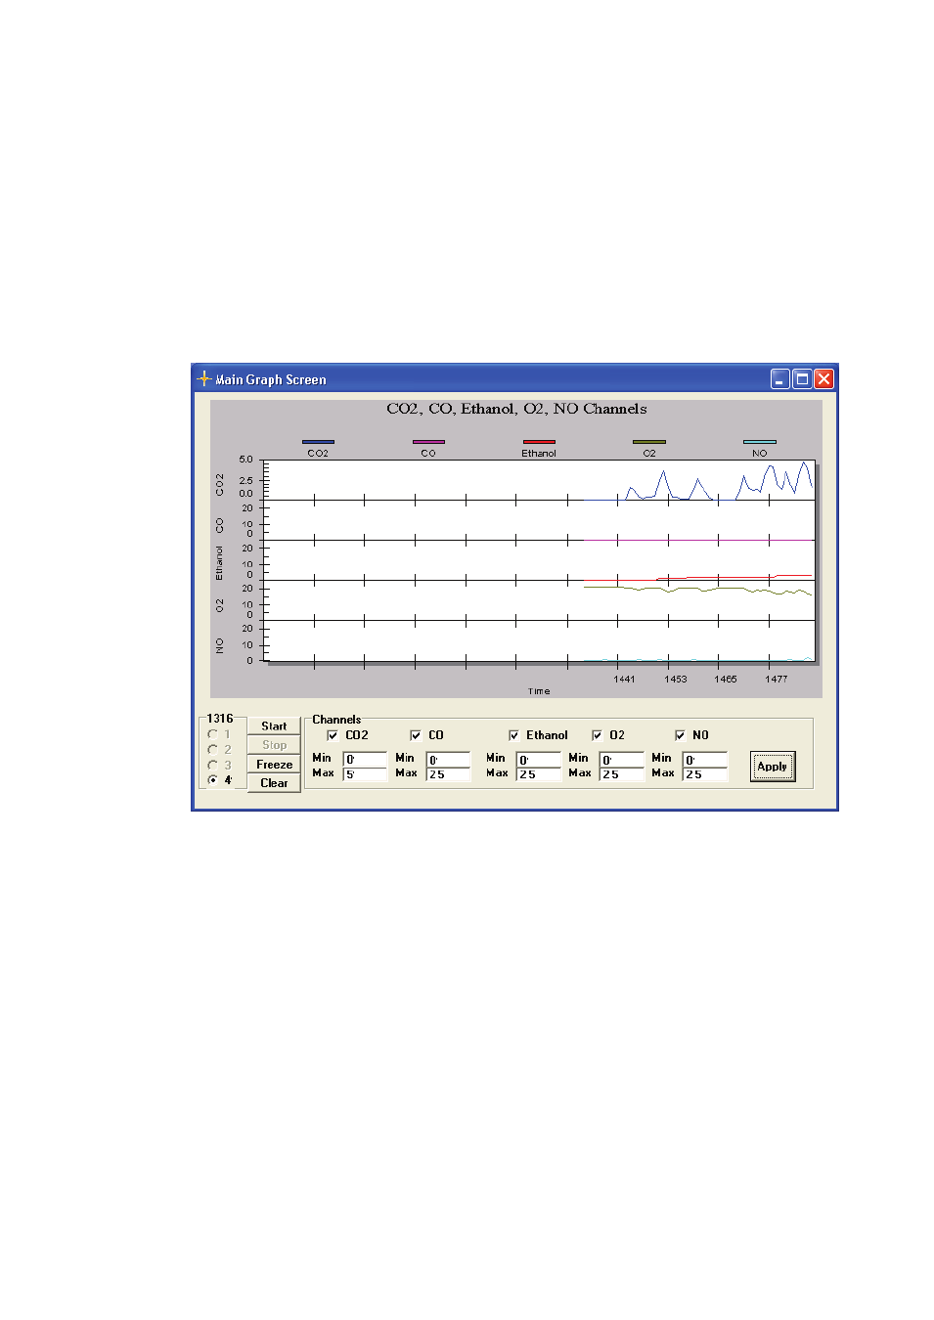Click the olive O2 trace line in plot
The height and width of the screenshot is (1320, 934).
[698, 590]
